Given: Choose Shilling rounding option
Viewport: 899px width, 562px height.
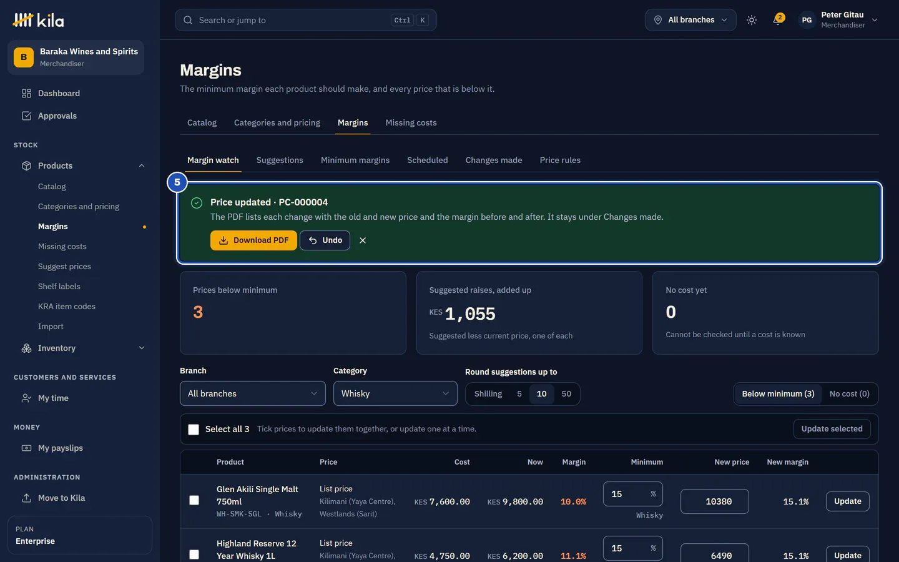Looking at the screenshot, I should click(488, 394).
